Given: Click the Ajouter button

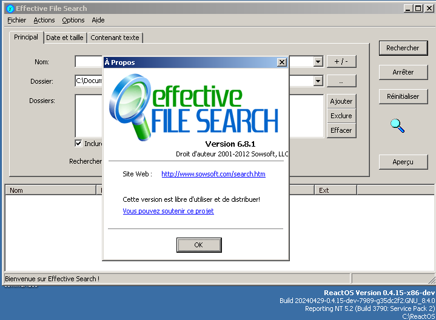Looking at the screenshot, I should [341, 101].
